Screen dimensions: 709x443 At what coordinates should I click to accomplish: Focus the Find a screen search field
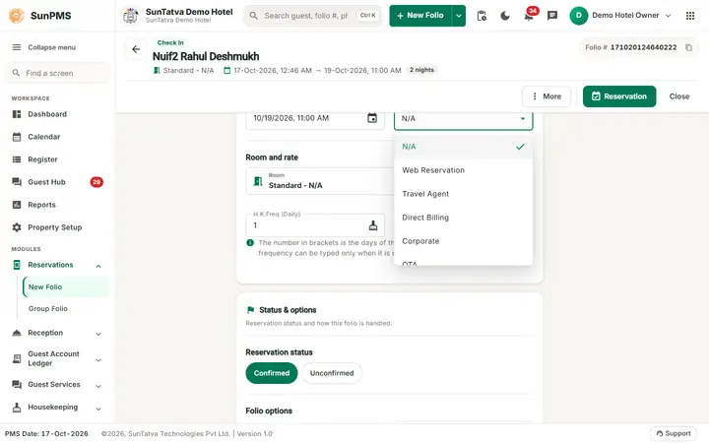tap(57, 73)
